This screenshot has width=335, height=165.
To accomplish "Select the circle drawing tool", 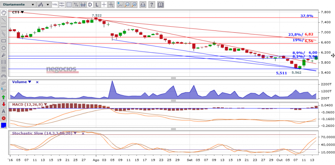I will point(3,48).
